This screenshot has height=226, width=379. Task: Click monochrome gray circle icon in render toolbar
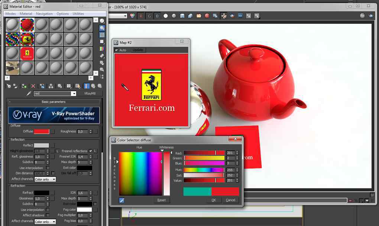174,16
